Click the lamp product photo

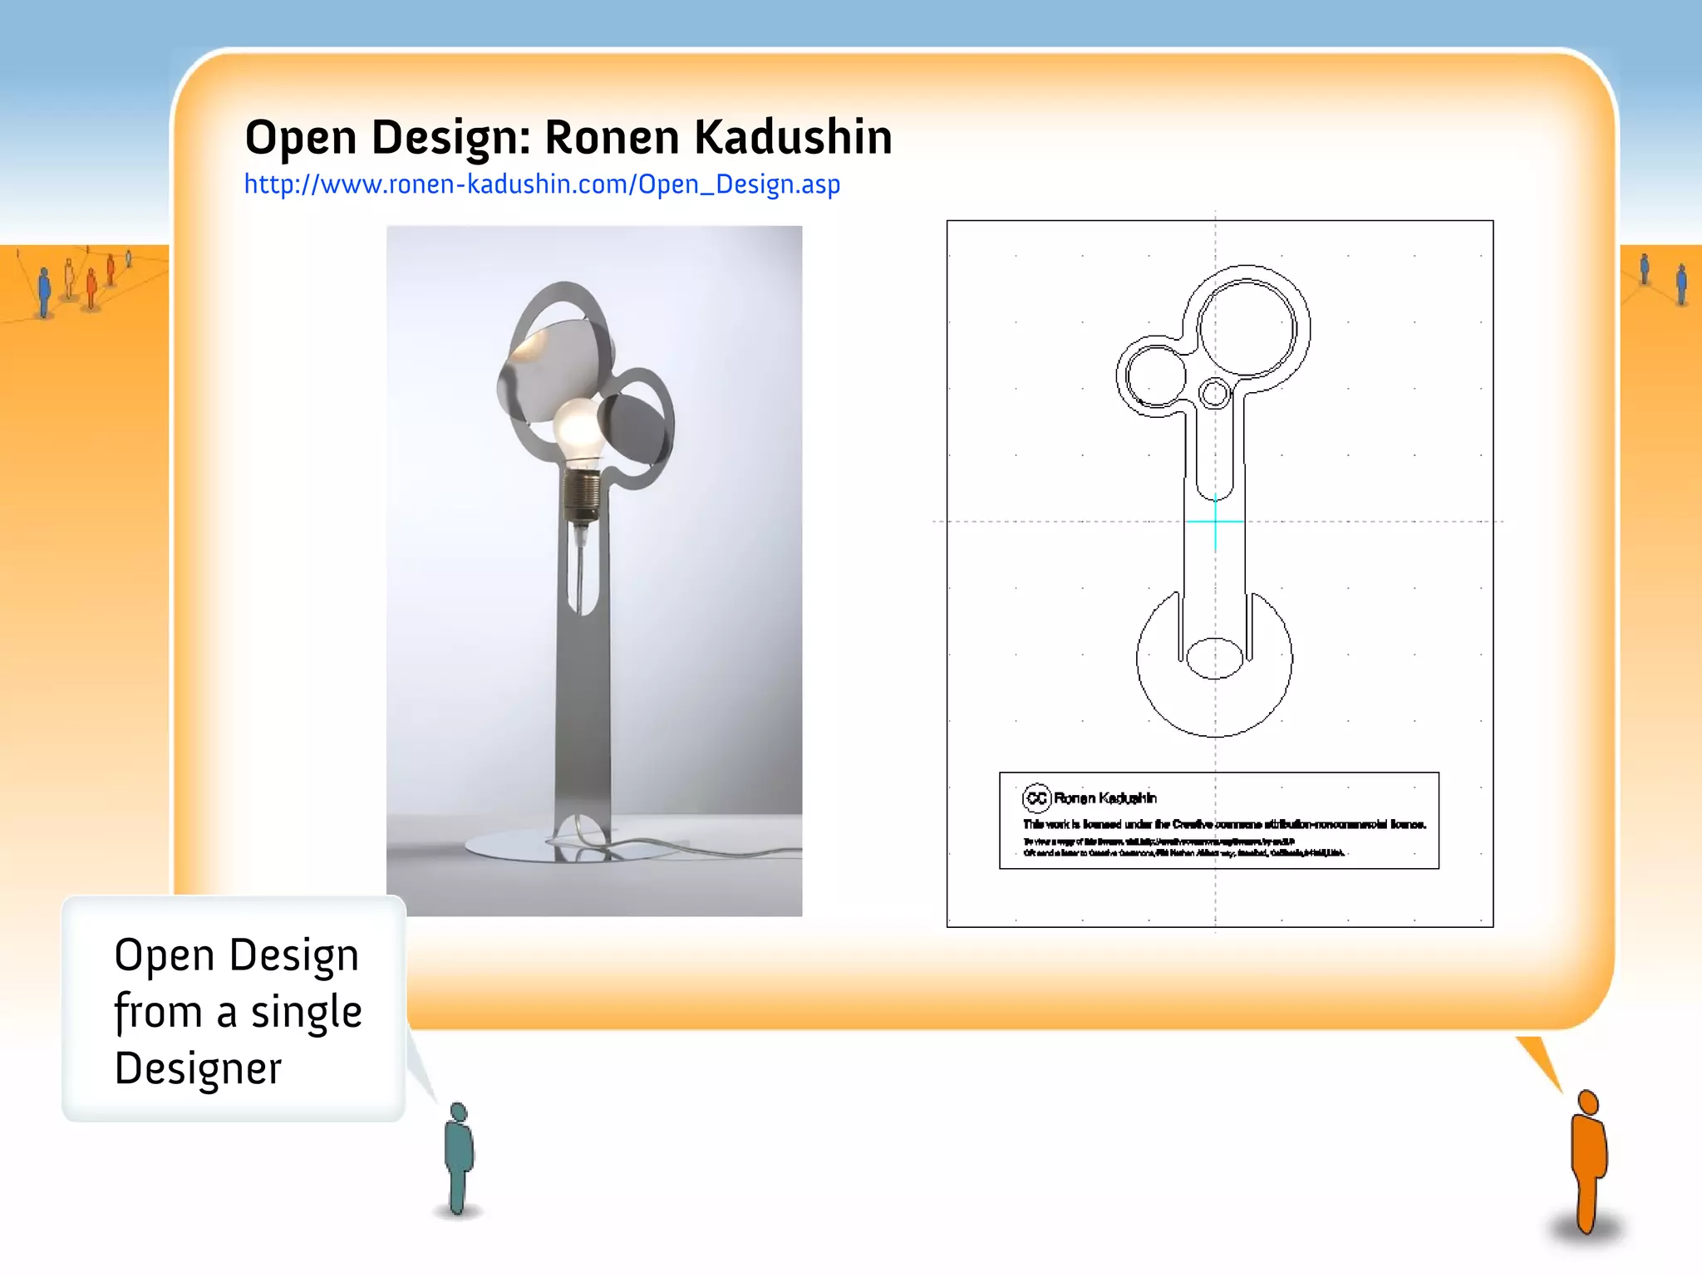click(594, 571)
